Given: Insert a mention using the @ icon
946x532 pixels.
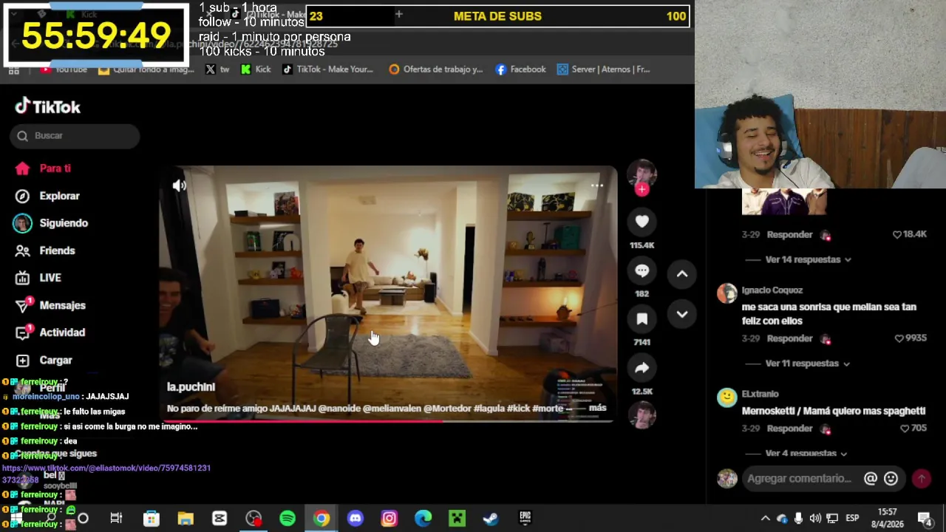Looking at the screenshot, I should coord(870,479).
